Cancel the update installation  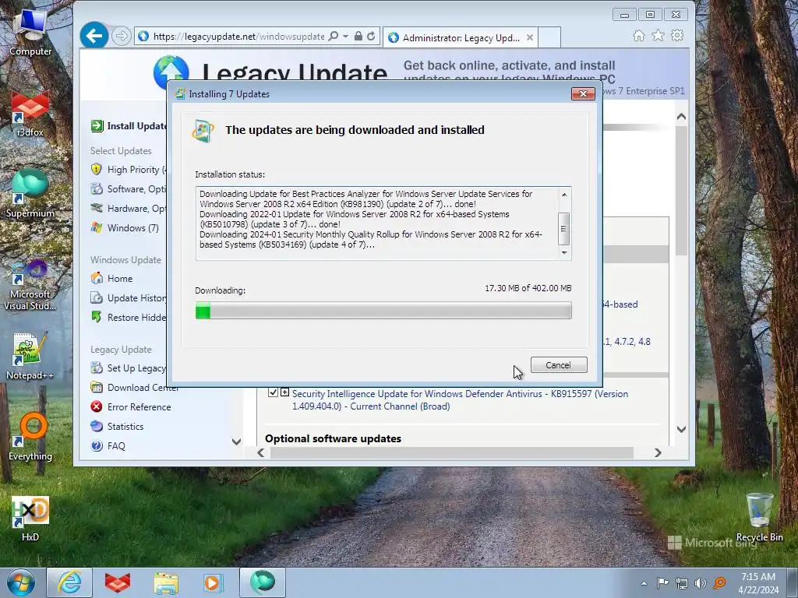559,365
